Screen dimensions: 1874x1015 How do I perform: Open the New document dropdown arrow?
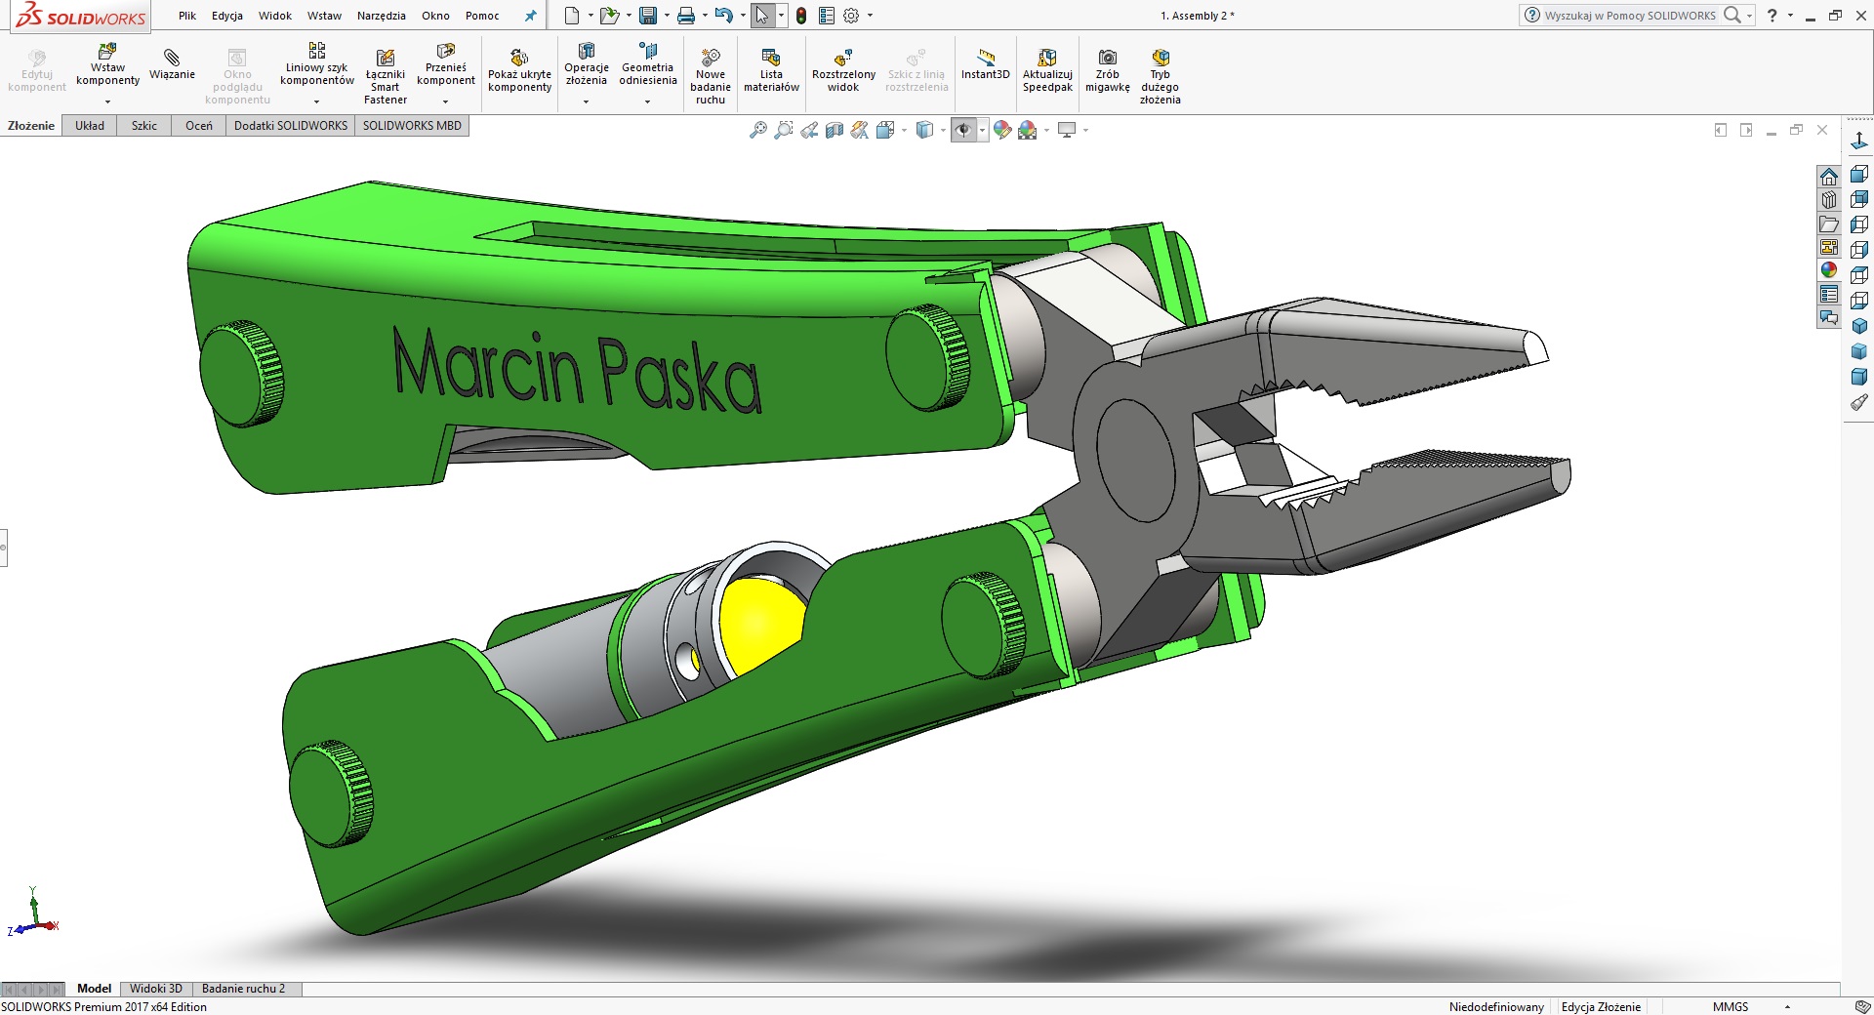[591, 16]
